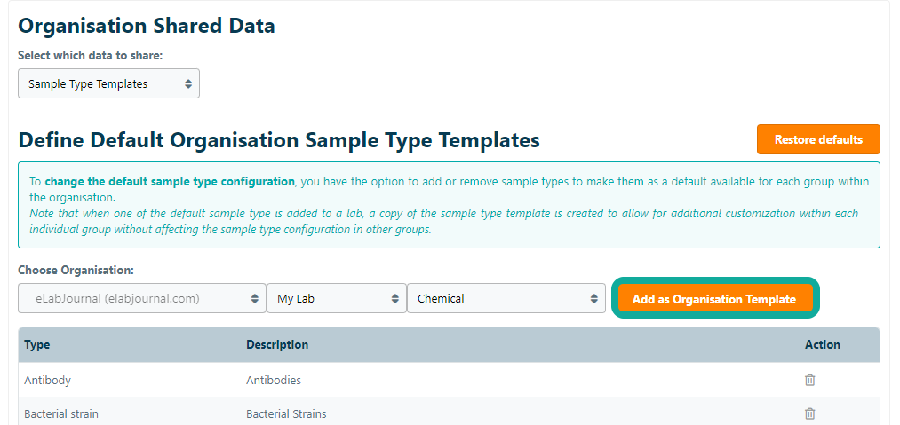Click trash icon for Bacterial strain row
The image size is (900, 425).
[x=809, y=413]
